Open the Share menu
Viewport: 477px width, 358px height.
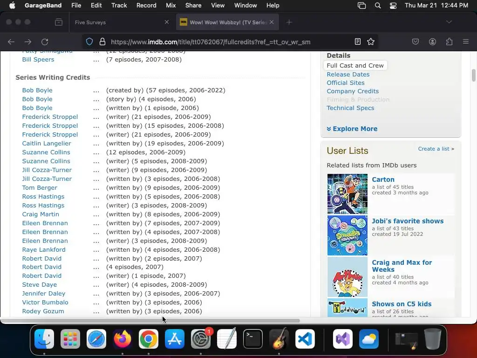click(x=193, y=6)
